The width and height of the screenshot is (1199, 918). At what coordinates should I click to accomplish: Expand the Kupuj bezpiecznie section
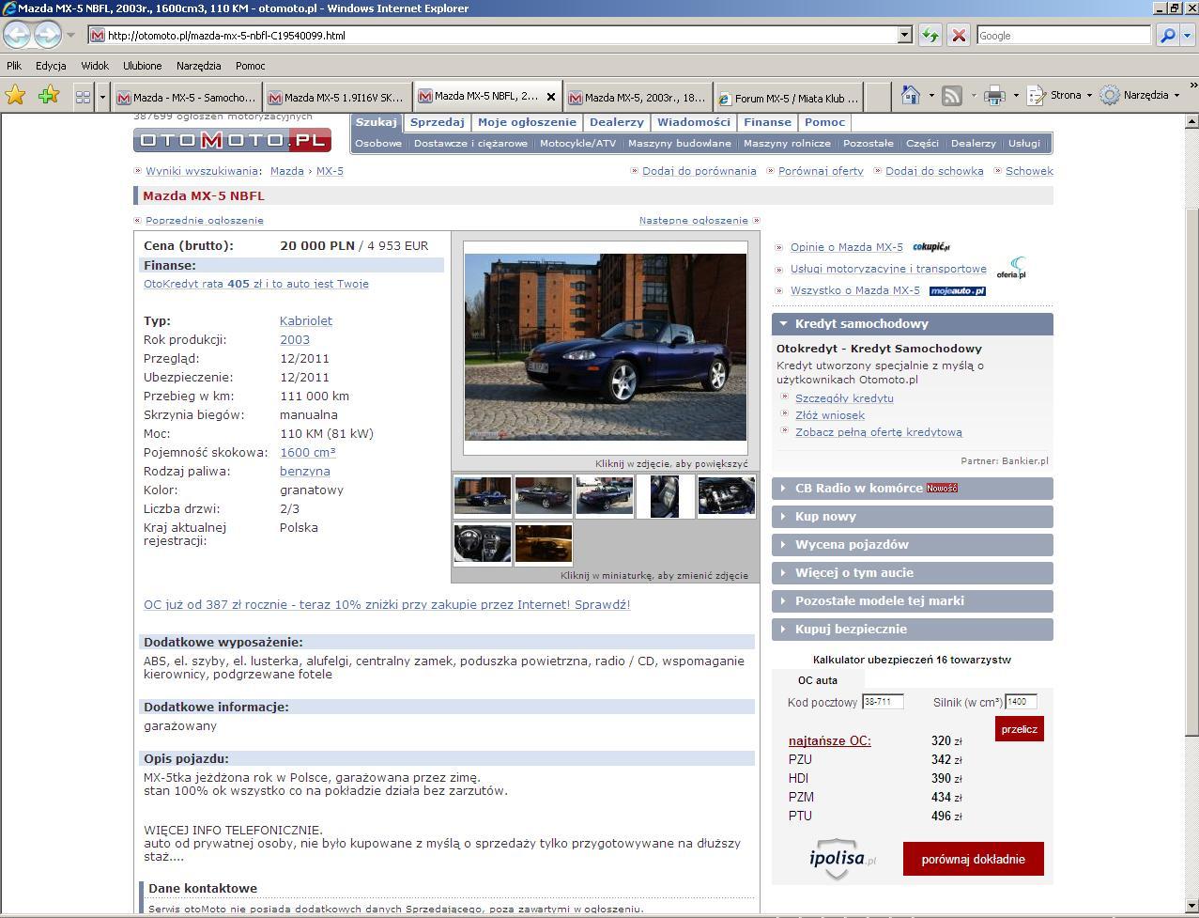(x=913, y=629)
